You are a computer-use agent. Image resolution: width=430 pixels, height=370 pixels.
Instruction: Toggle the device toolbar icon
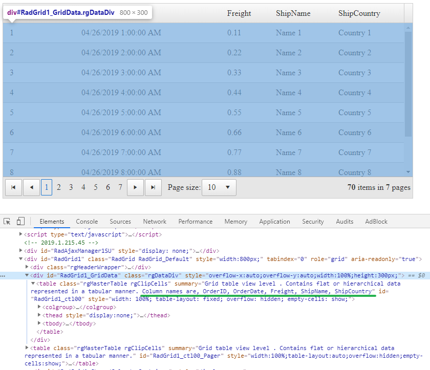click(21, 222)
